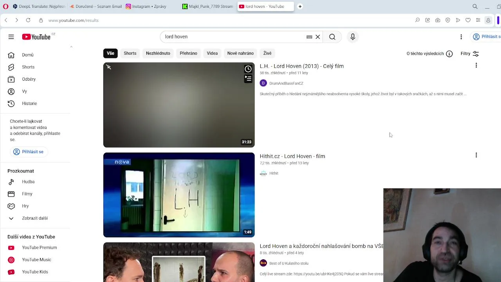
Task: Open Filtry search filters
Action: coord(470,54)
